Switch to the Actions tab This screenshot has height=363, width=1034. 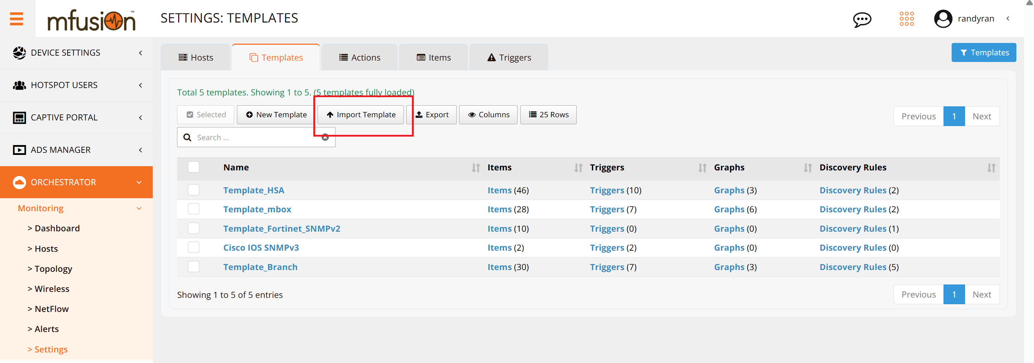[360, 57]
